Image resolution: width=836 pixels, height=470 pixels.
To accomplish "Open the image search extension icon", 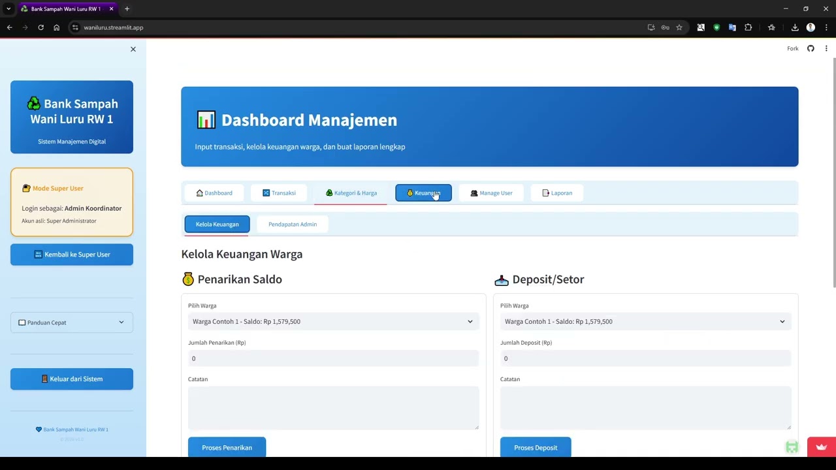I will [701, 27].
